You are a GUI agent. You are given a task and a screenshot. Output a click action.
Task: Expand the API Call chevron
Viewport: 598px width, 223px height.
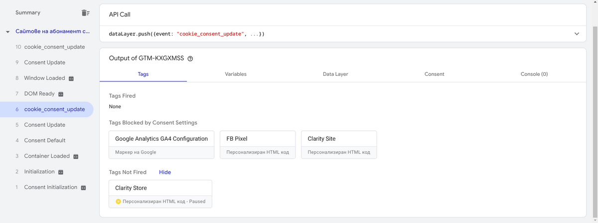(x=577, y=34)
